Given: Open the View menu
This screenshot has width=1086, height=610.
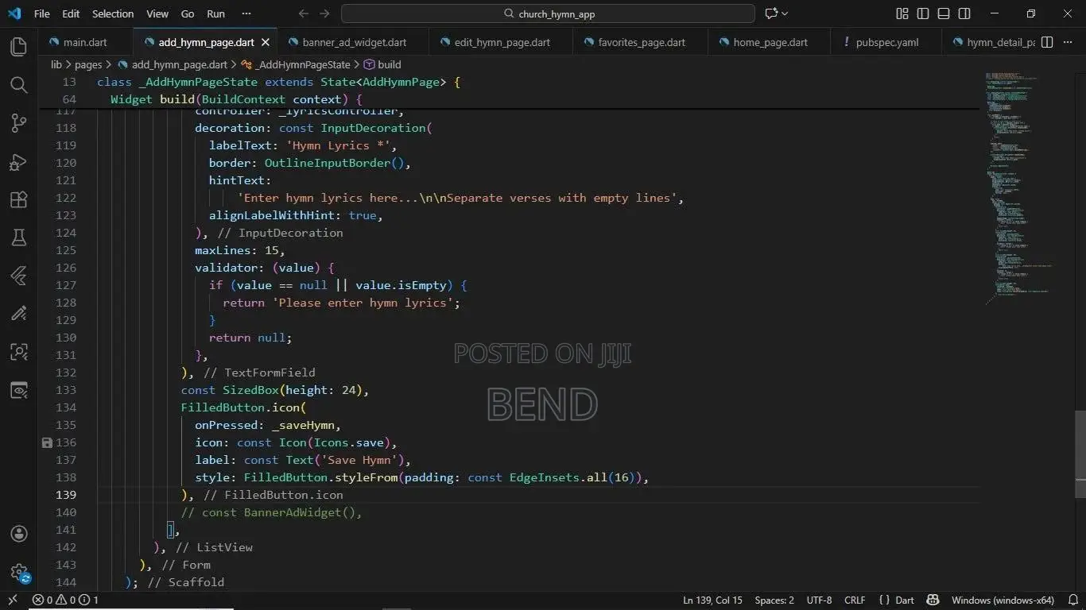Looking at the screenshot, I should [x=157, y=14].
